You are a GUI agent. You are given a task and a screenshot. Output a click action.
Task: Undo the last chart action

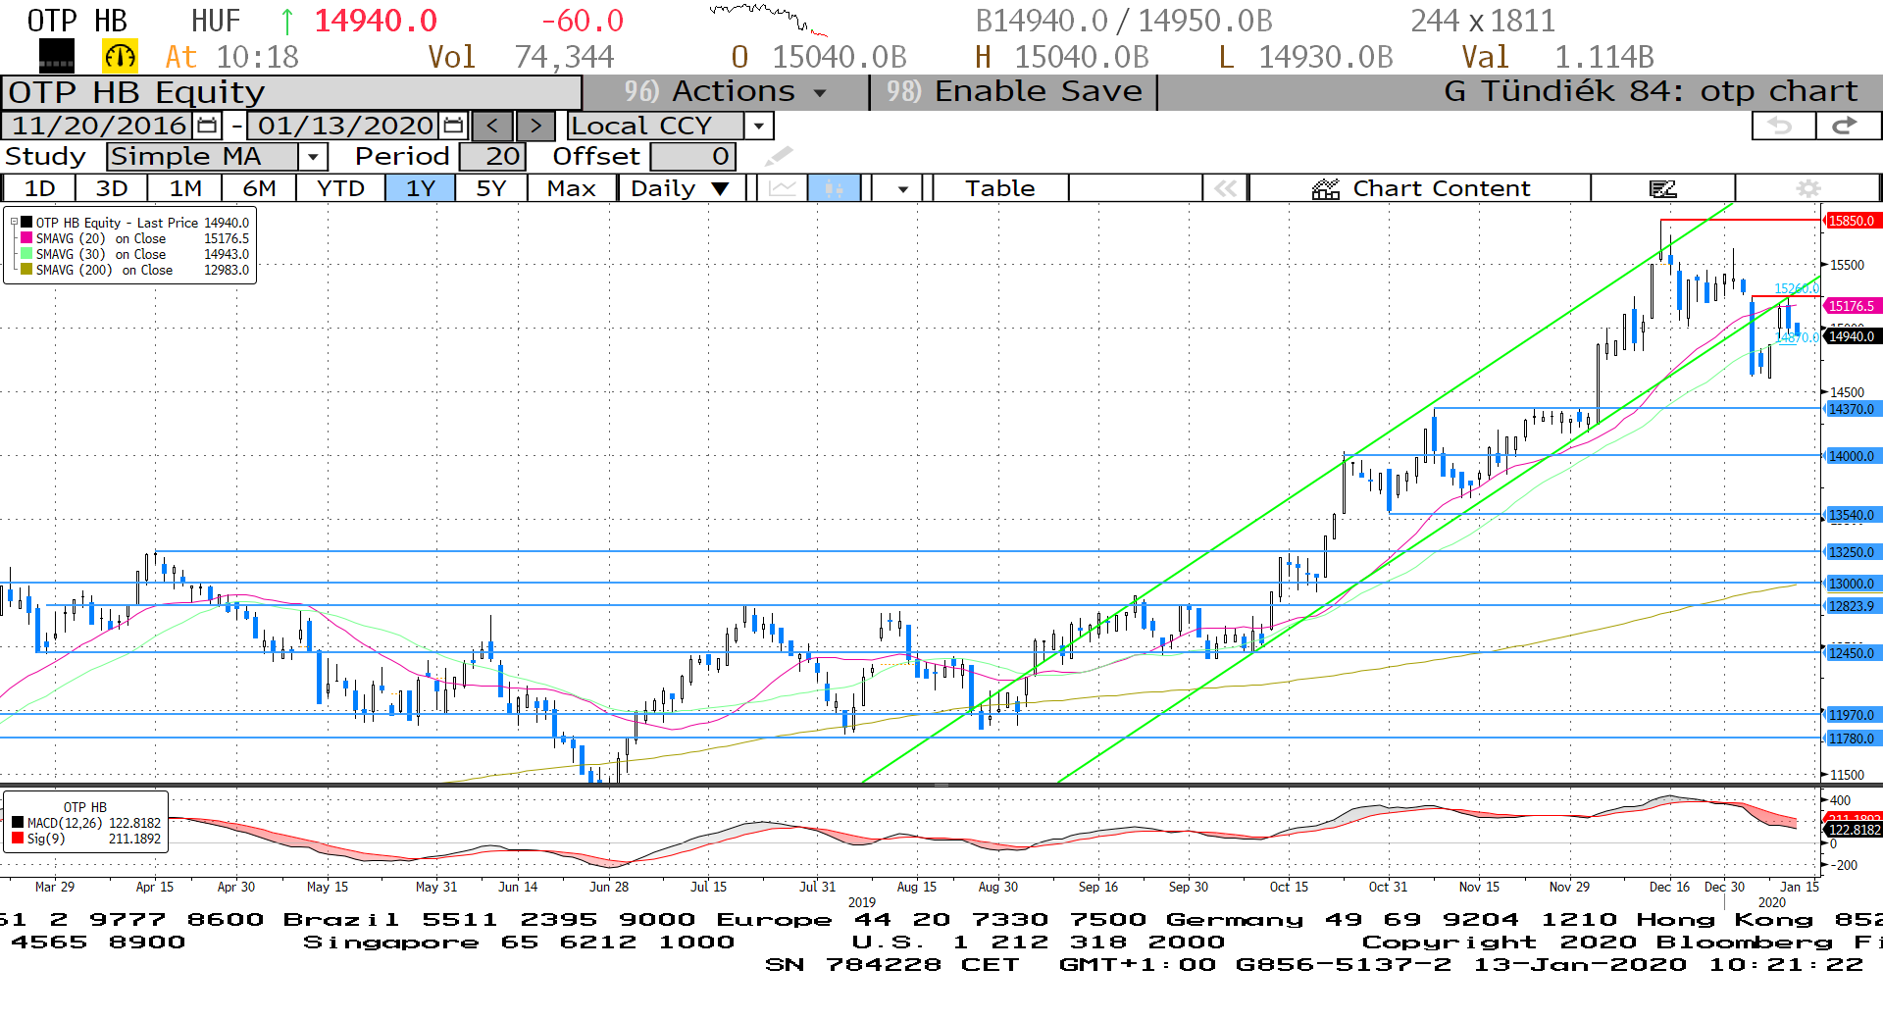(x=1782, y=126)
